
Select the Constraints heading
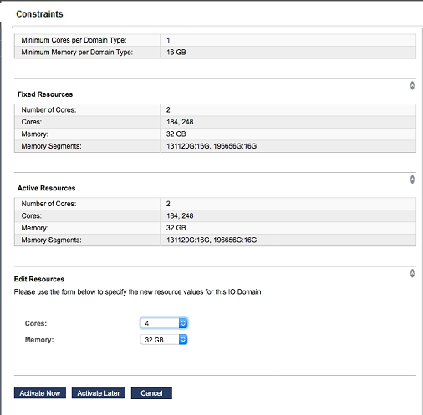point(39,14)
